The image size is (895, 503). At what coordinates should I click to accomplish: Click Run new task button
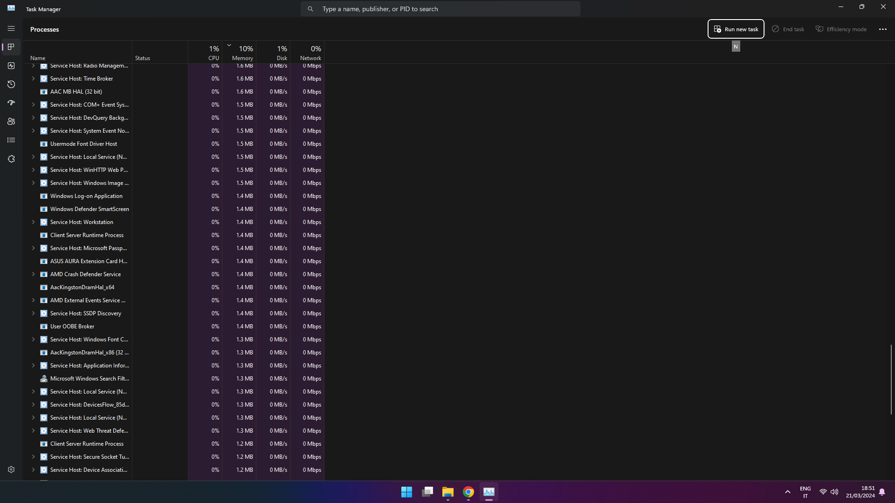tap(736, 29)
